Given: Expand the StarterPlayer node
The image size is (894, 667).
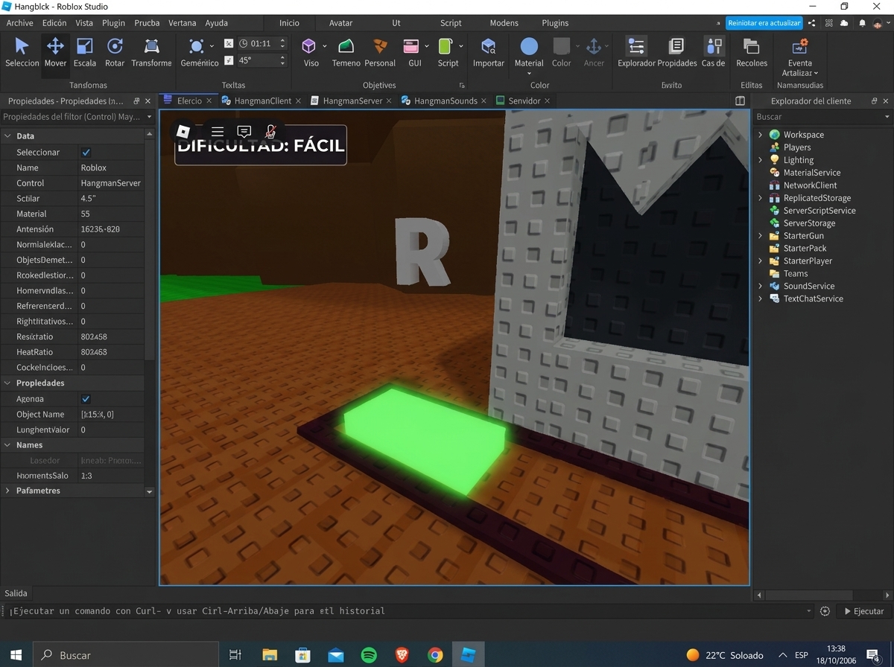Looking at the screenshot, I should [761, 261].
